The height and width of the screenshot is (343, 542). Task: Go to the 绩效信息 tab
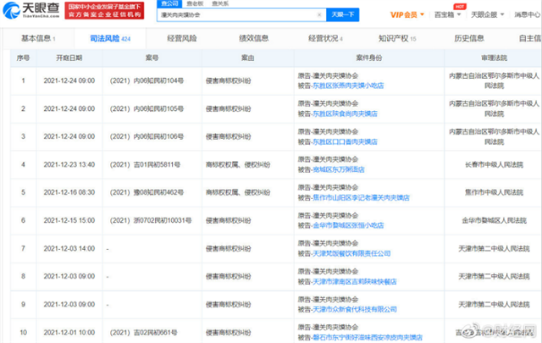pyautogui.click(x=254, y=38)
